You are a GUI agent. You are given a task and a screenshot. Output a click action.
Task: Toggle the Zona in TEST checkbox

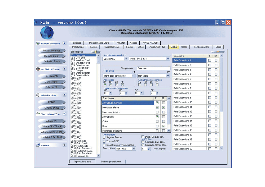pyautogui.click(x=104, y=141)
